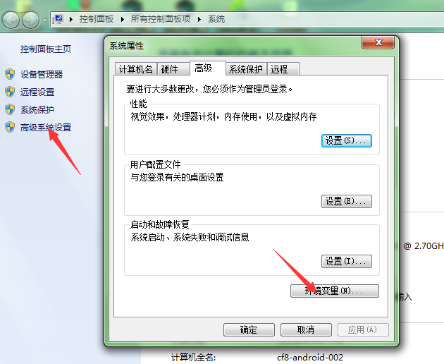
Task: Switch to the 硬件 tab
Action: click(173, 69)
